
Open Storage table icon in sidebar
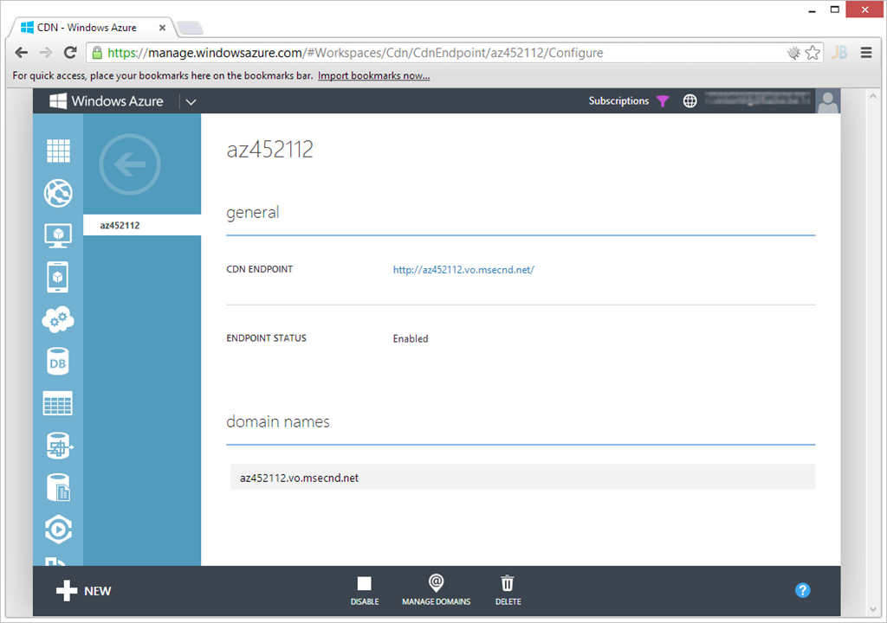[x=58, y=403]
